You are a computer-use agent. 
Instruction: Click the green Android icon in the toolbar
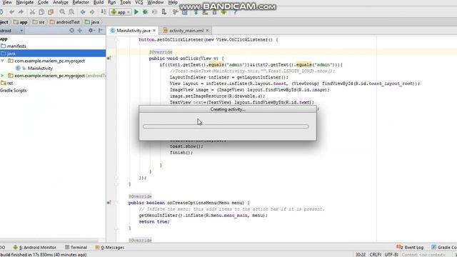coord(224,12)
